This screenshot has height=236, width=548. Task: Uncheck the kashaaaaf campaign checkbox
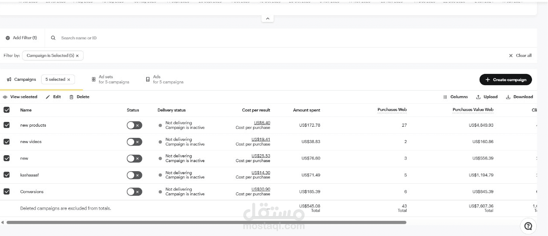point(6,175)
